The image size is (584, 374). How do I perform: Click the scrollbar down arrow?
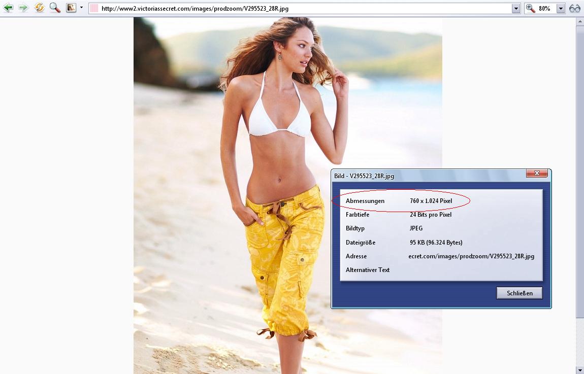[x=580, y=370]
